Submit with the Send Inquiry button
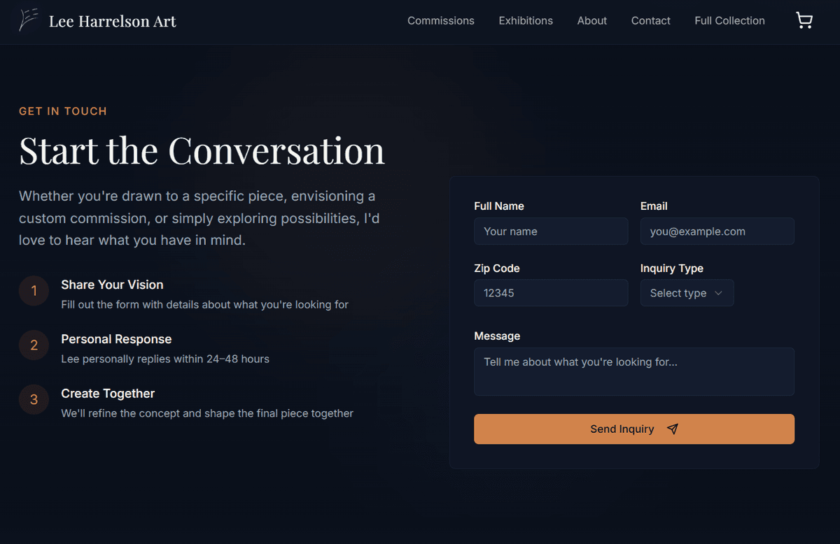The height and width of the screenshot is (544, 840). (634, 429)
